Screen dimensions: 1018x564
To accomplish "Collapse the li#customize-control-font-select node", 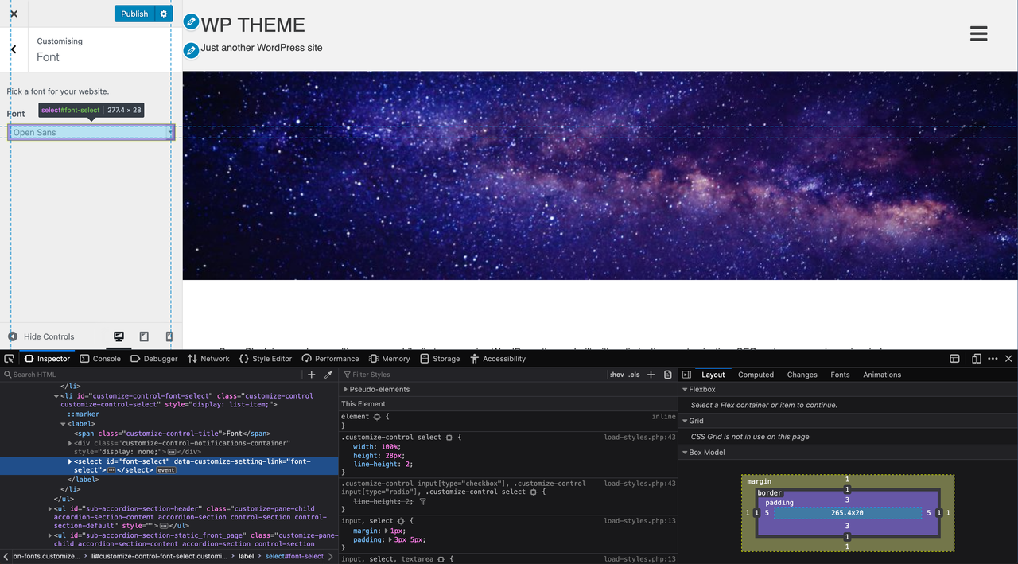I will click(x=56, y=396).
